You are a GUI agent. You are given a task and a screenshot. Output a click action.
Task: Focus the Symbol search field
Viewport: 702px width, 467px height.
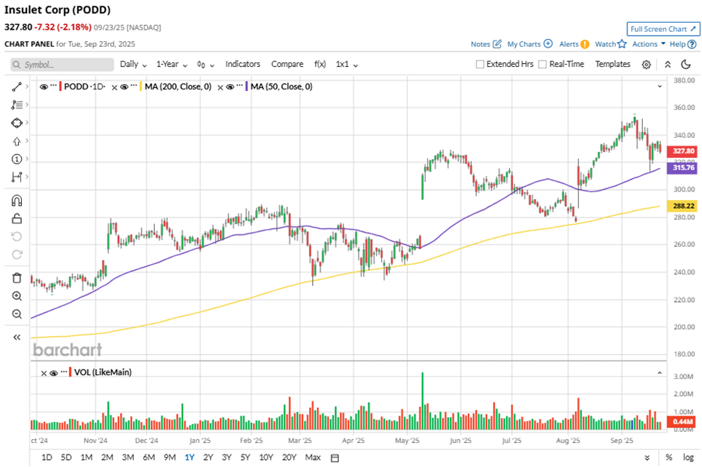click(x=62, y=65)
